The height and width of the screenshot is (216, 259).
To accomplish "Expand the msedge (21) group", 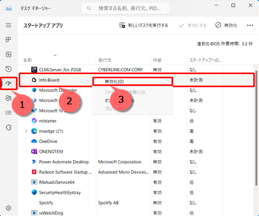I will [x=26, y=131].
